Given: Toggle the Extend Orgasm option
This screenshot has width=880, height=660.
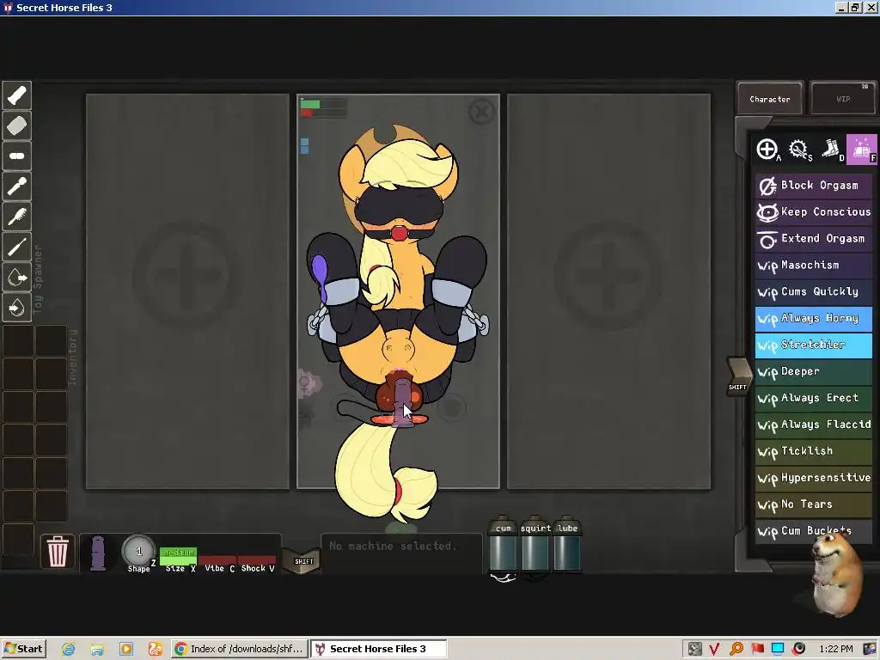Looking at the screenshot, I should coord(813,239).
